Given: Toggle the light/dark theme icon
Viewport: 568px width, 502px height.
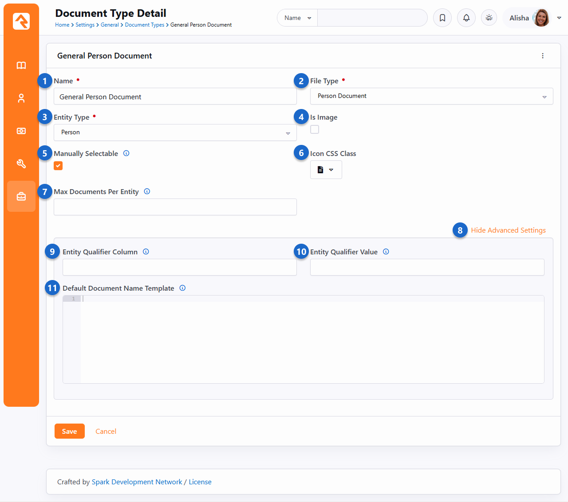Looking at the screenshot, I should [x=489, y=18].
